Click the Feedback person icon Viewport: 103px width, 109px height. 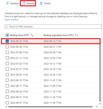pos(7,3)
